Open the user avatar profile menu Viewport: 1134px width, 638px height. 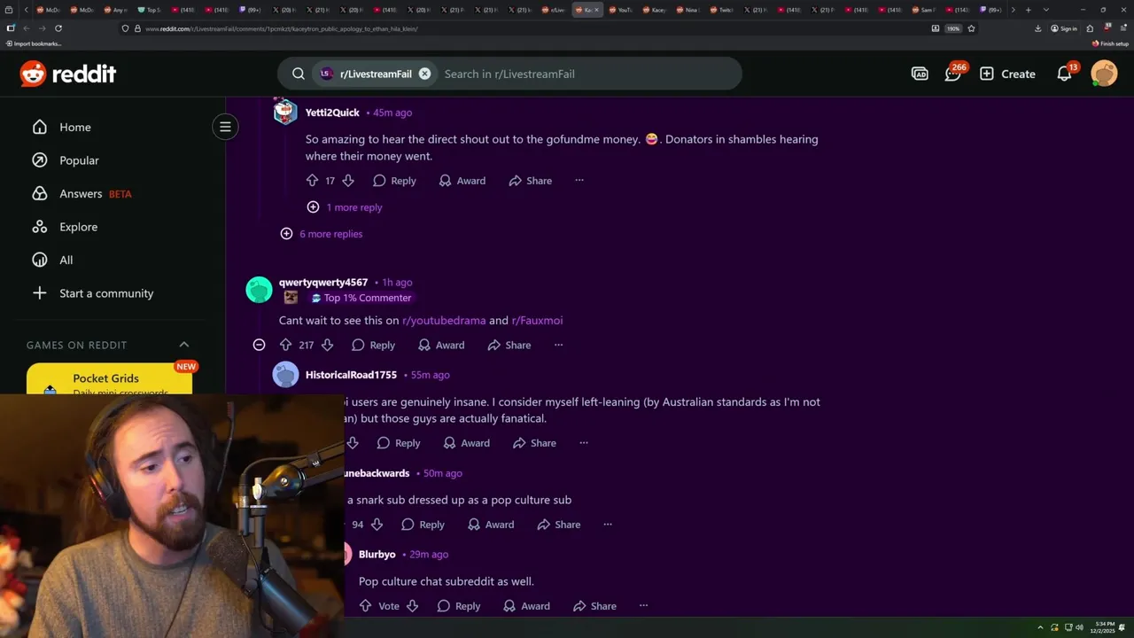[x=1104, y=74]
